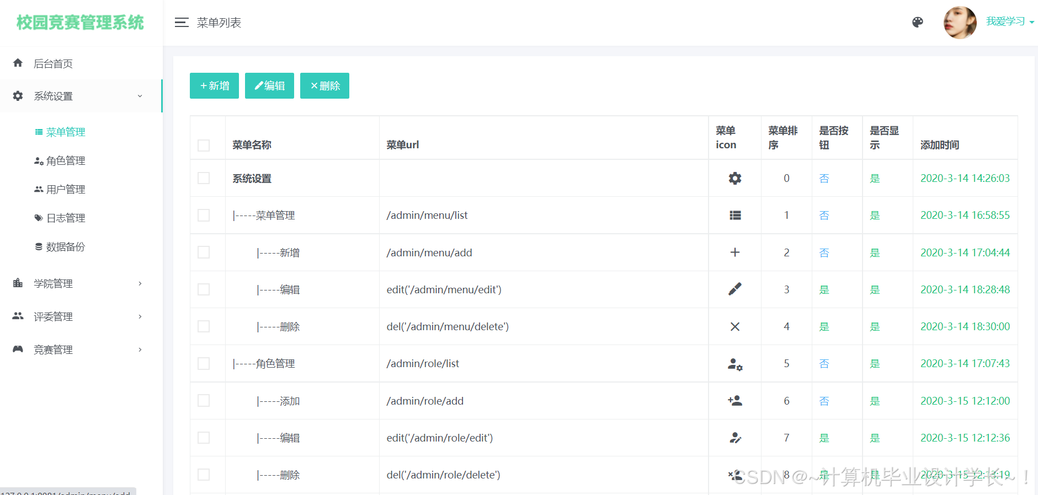This screenshot has height=495, width=1038.
Task: Check the /admin/menu/add row checkbox
Action: pyautogui.click(x=204, y=252)
